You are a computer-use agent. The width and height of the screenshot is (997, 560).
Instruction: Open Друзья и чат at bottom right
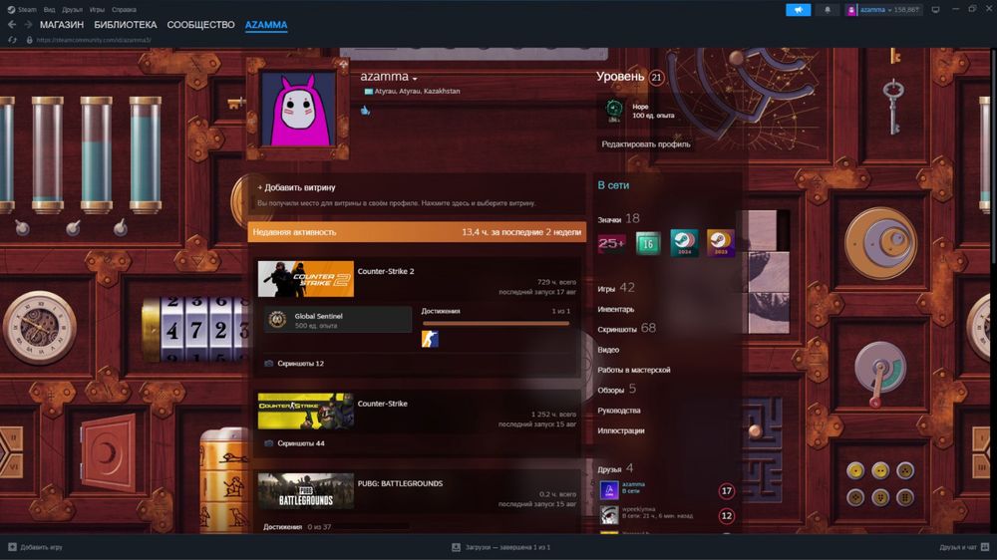coord(964,547)
